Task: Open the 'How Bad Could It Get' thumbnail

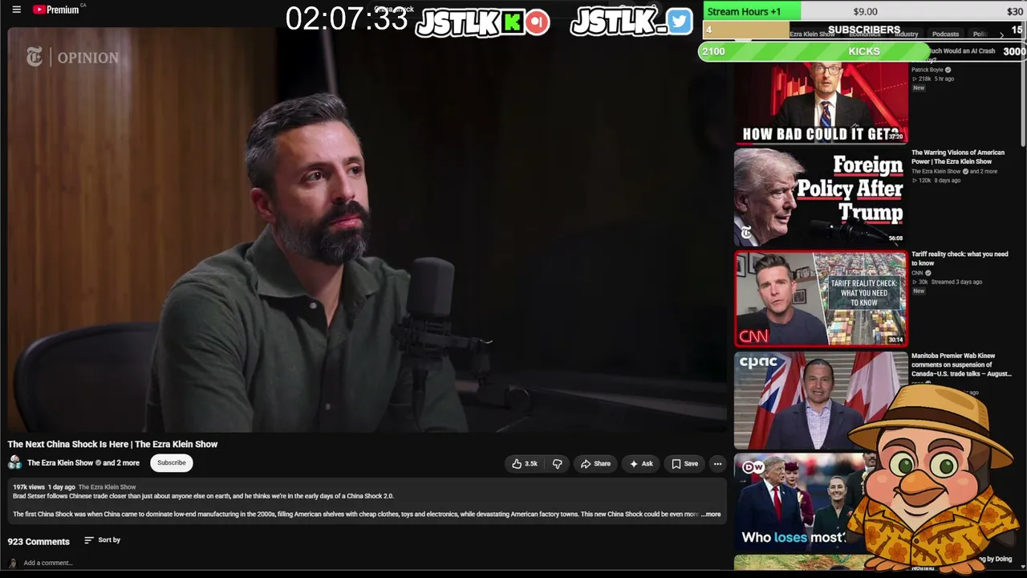Action: (x=821, y=104)
